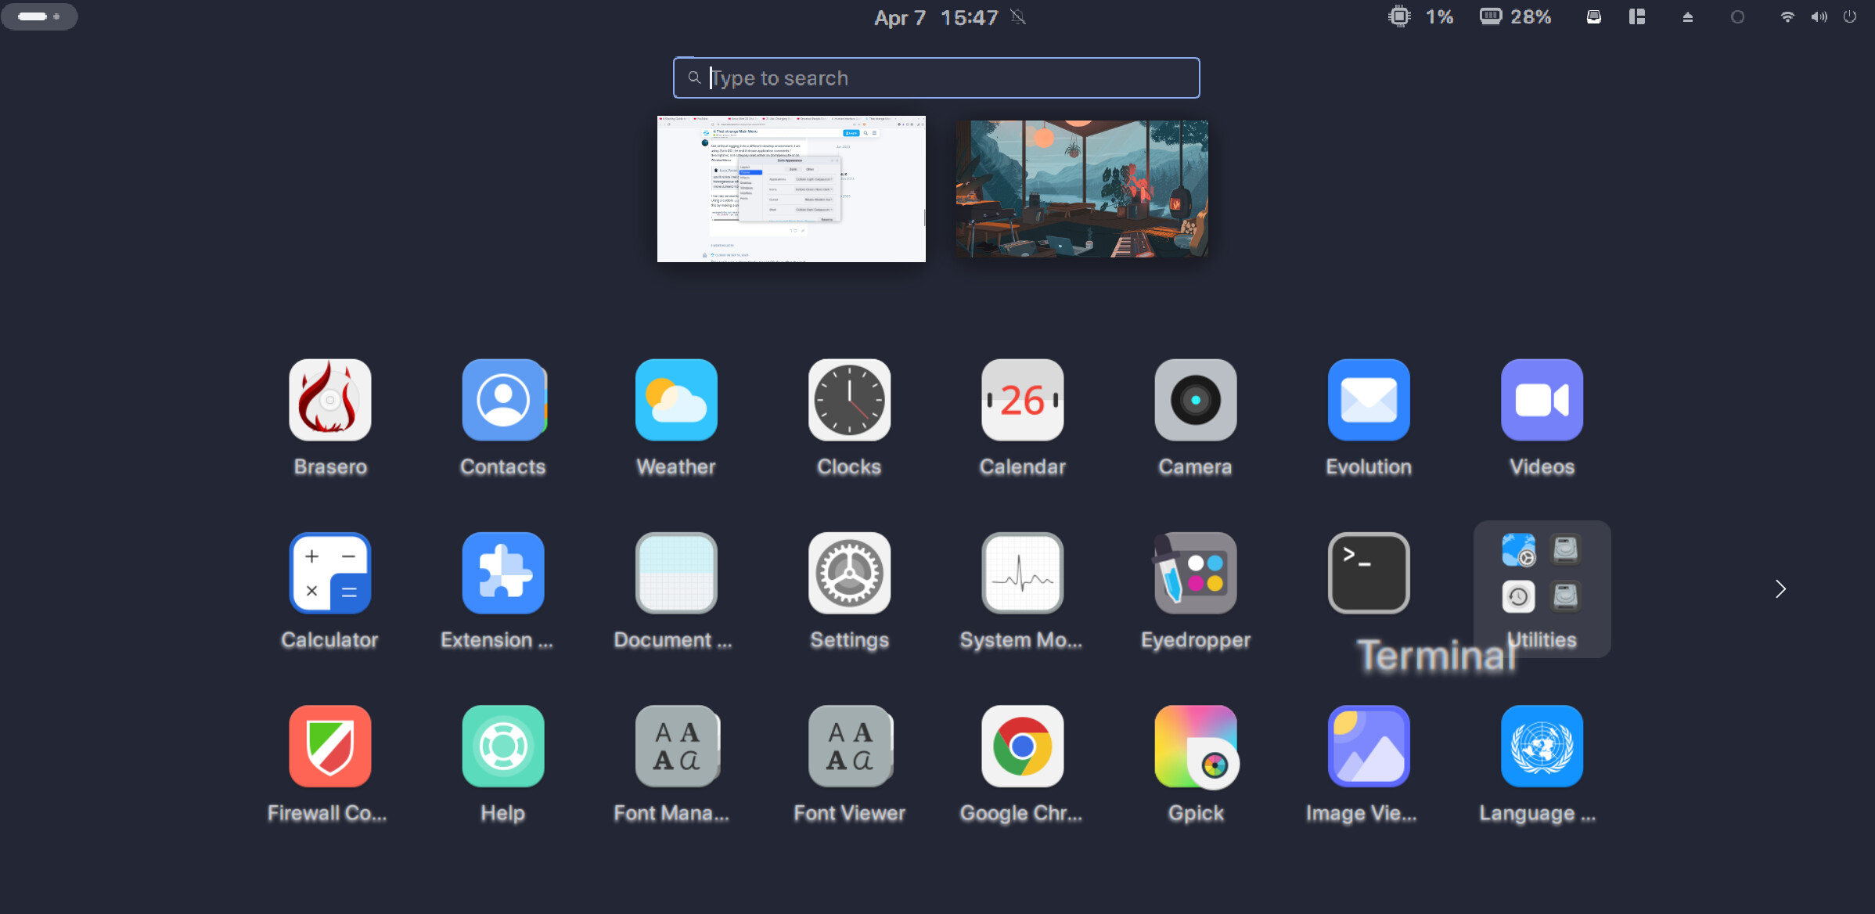Launch the Camera application
1875x914 pixels.
[1195, 401]
